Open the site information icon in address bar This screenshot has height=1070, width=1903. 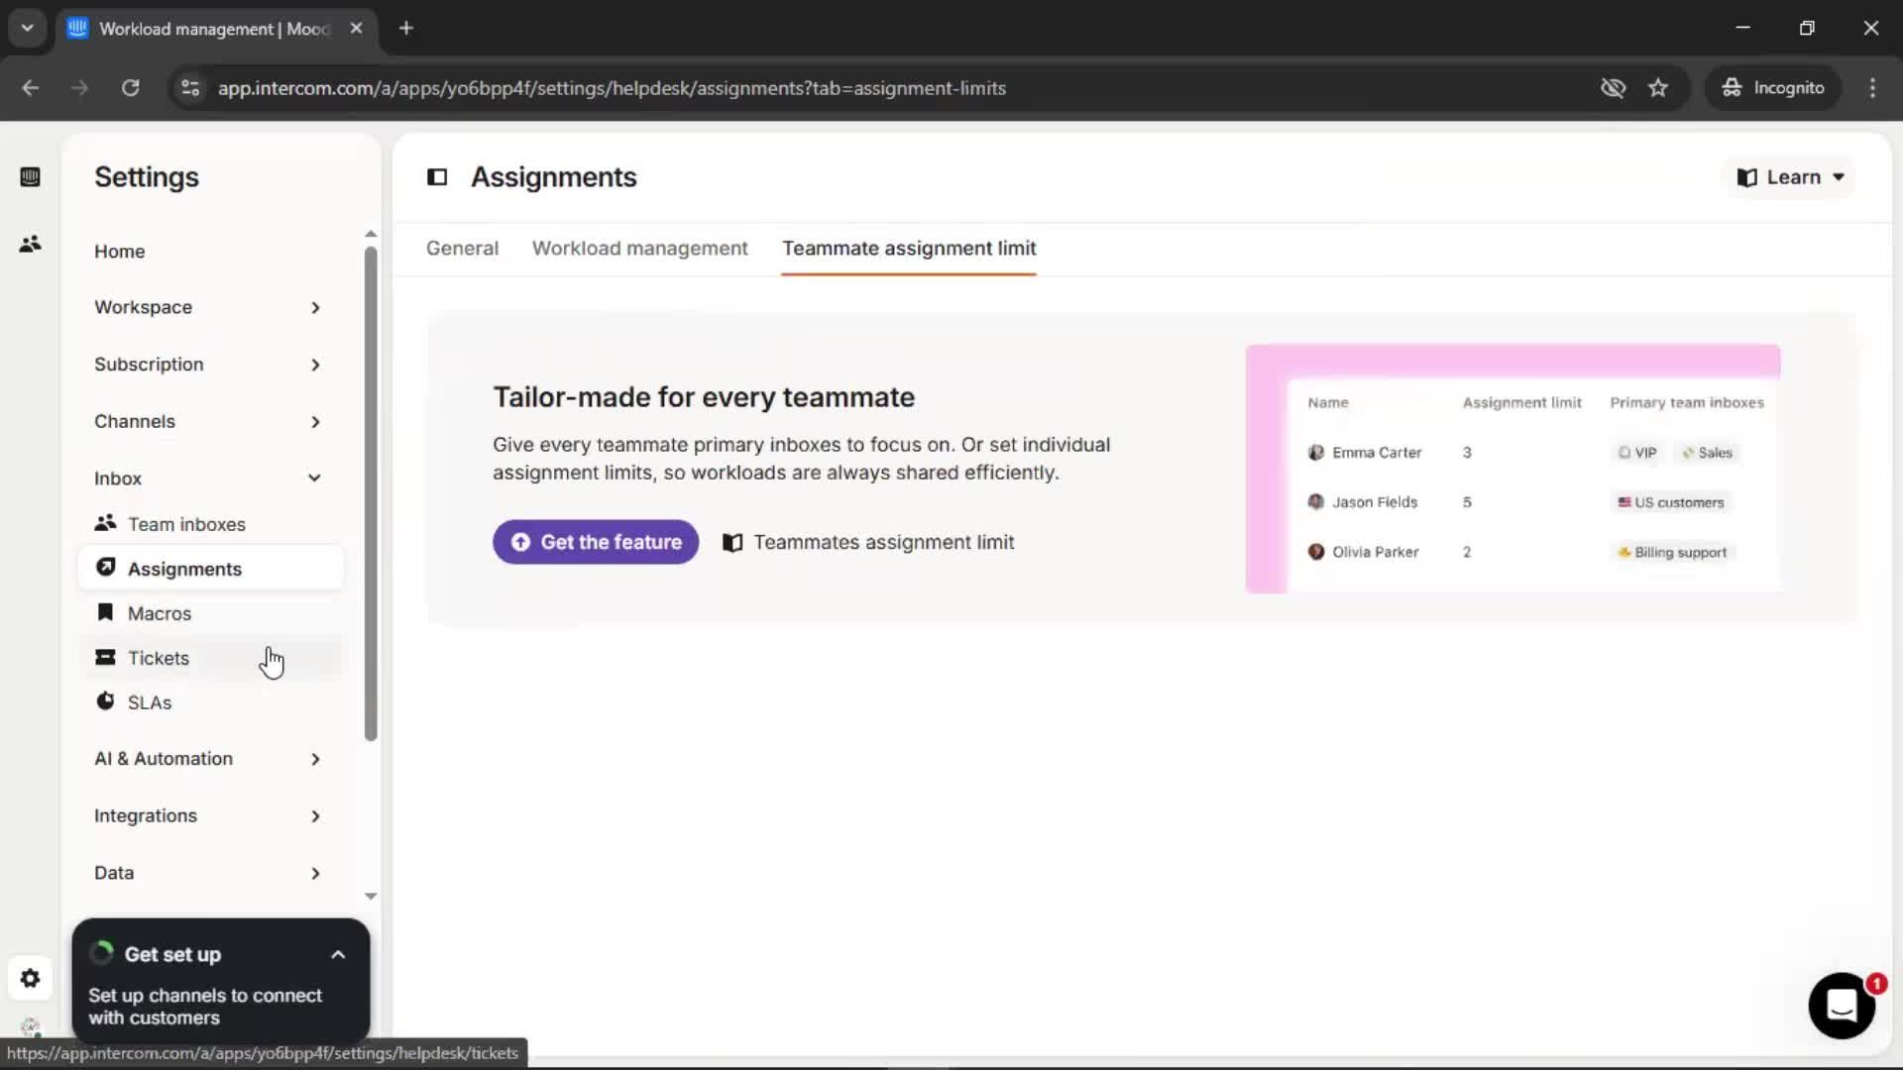pyautogui.click(x=190, y=88)
